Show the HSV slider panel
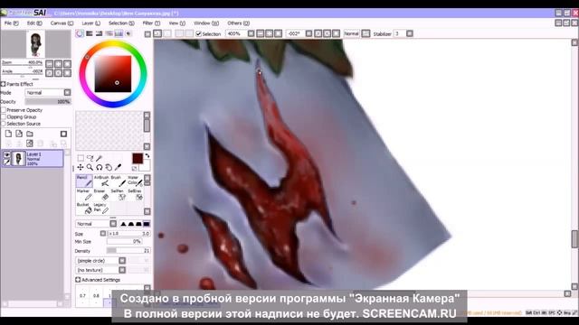This screenshot has height=325, width=579. click(99, 33)
